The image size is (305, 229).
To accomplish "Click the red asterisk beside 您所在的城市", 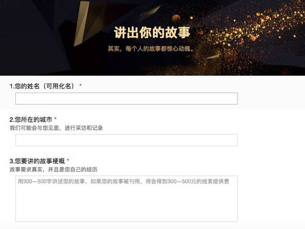I will (55, 119).
